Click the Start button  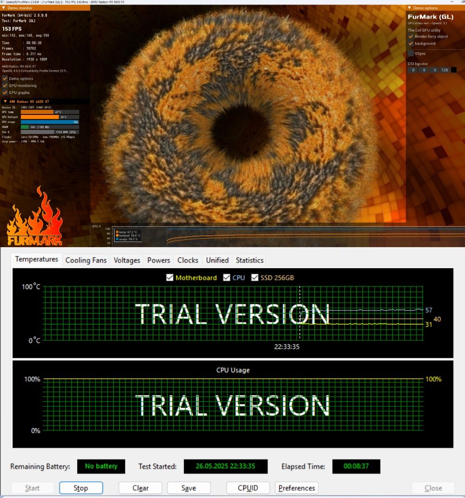[32, 488]
